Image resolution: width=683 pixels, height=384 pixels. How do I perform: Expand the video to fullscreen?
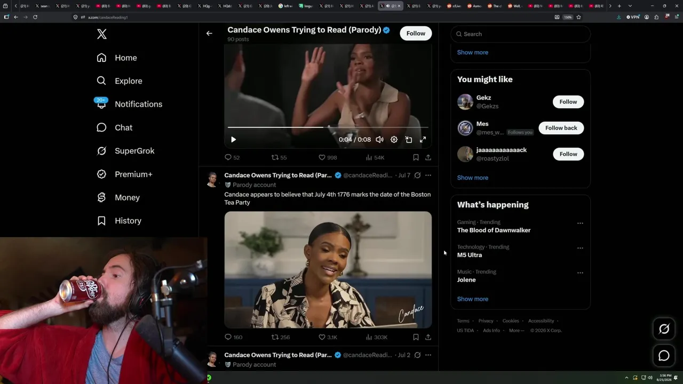[x=423, y=139]
